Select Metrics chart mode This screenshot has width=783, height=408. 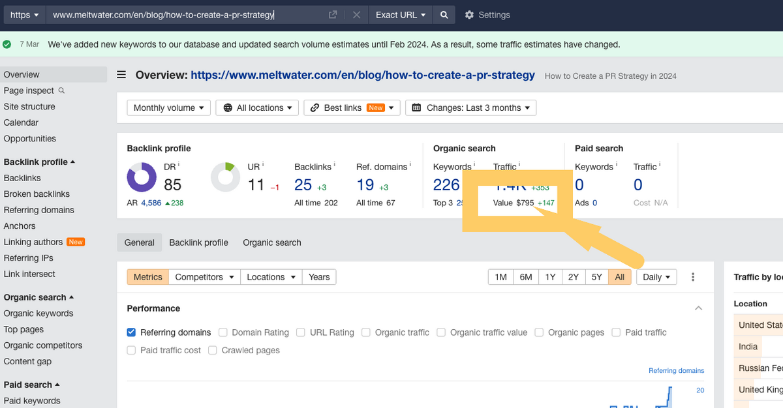[148, 277]
